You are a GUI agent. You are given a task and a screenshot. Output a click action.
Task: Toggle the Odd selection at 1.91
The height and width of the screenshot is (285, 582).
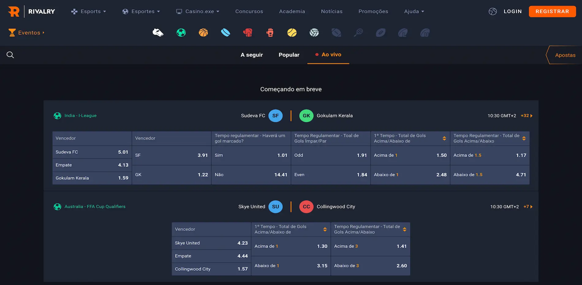[331, 155]
